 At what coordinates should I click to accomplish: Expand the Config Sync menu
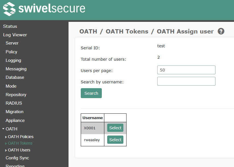[x=17, y=158]
